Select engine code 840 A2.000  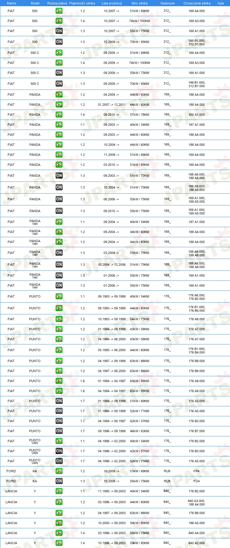(197, 543)
